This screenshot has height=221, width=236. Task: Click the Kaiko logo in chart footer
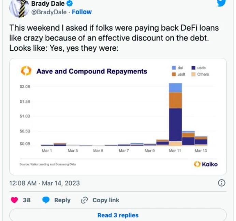(206, 164)
